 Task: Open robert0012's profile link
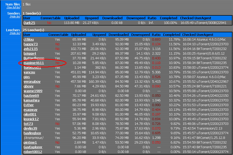click(x=33, y=152)
